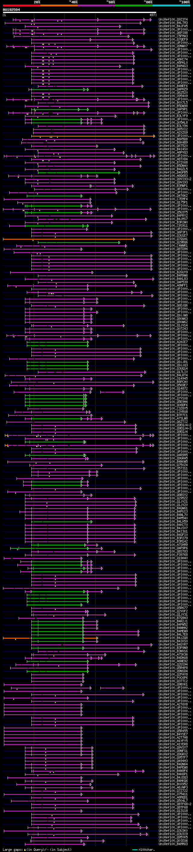The width and height of the screenshot is (193, 852).
Task: Select hit label UniRef100_Q3U1E7
Action: (x=173, y=236)
